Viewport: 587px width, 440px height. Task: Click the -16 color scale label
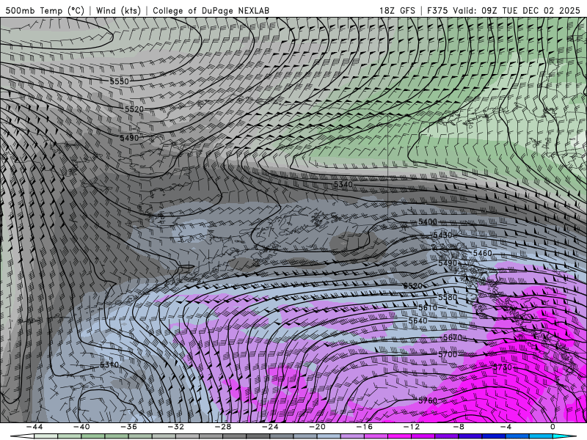point(364,427)
